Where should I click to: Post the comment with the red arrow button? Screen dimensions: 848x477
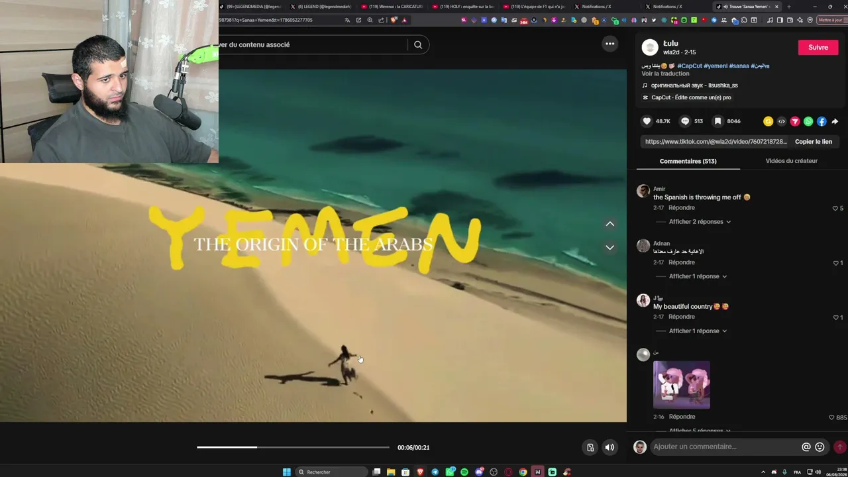(x=839, y=447)
